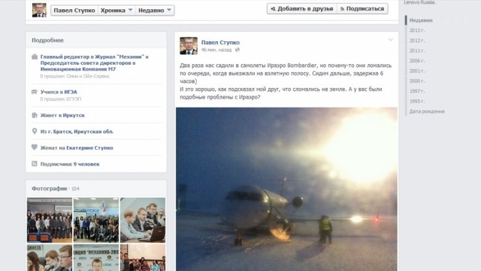Open the first group photo thumbnail
This screenshot has width=481, height=271.
pos(49,220)
